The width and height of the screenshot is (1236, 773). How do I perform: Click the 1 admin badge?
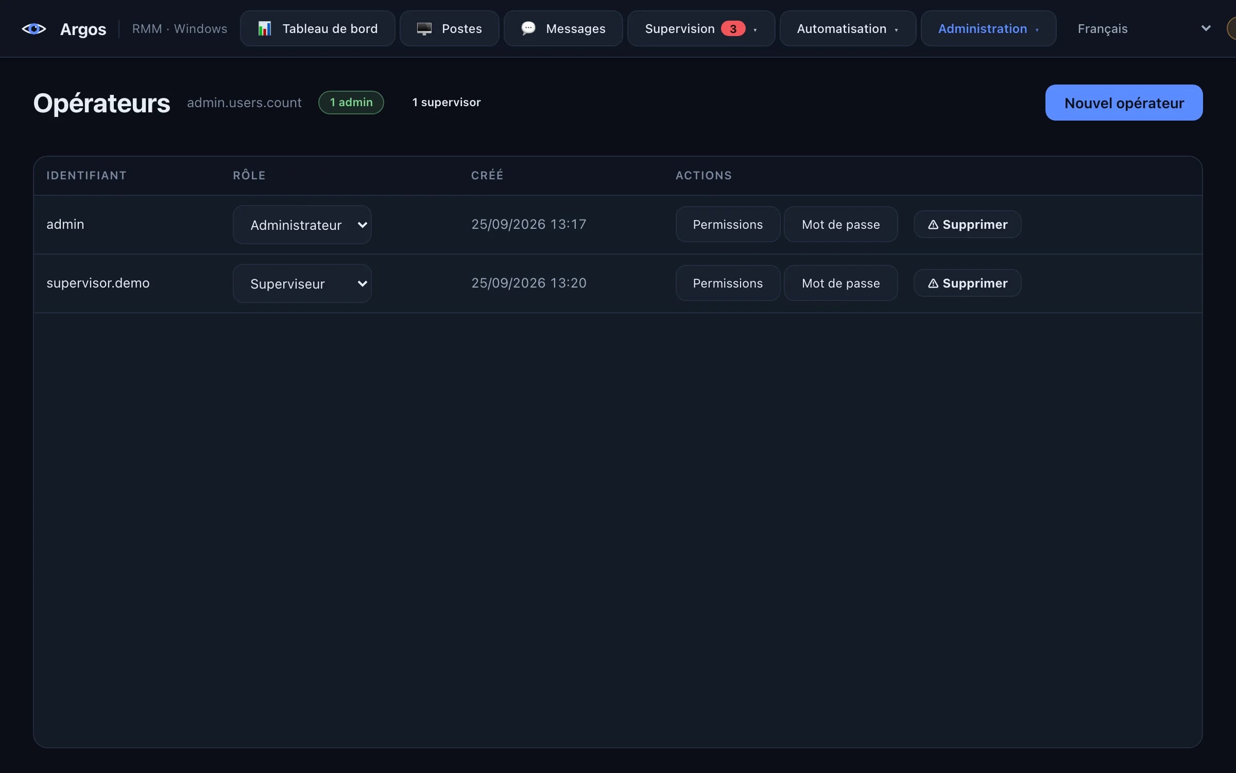click(x=351, y=103)
